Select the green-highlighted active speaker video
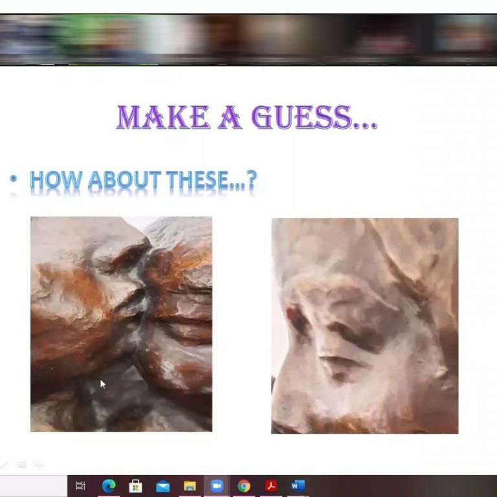The width and height of the screenshot is (497, 497). coord(113,38)
